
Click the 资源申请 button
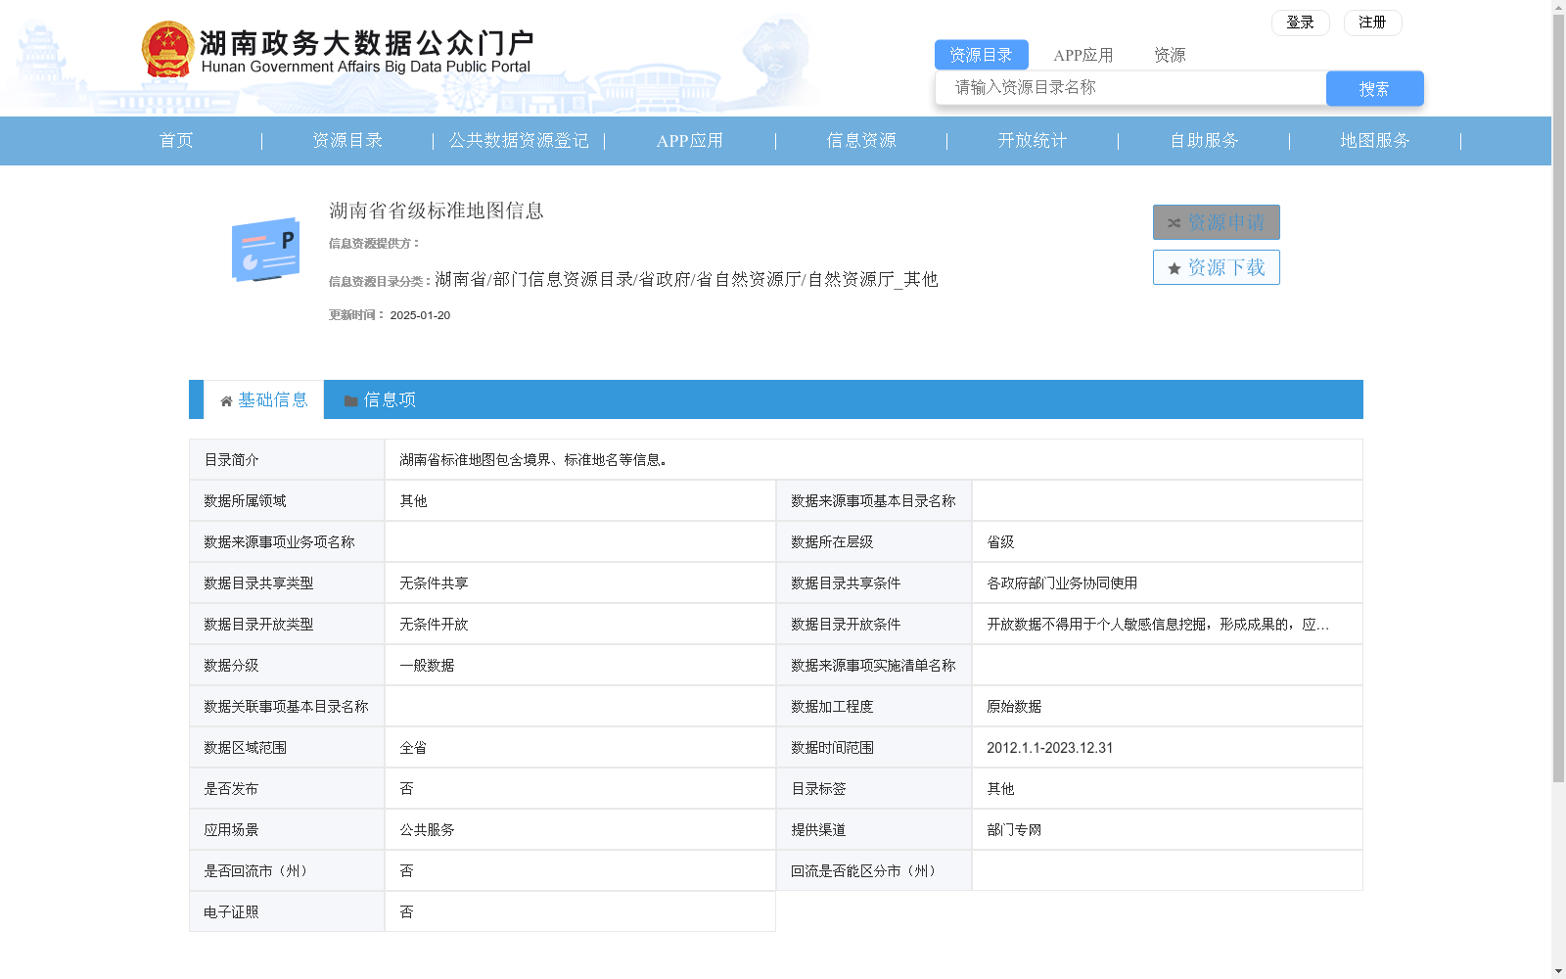pyautogui.click(x=1216, y=222)
